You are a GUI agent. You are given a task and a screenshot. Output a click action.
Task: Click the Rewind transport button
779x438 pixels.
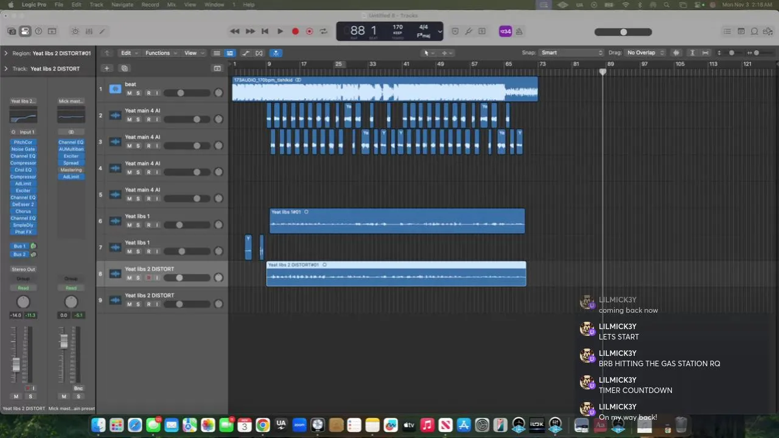coord(234,31)
